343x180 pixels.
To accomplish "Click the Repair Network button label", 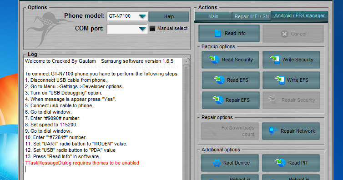I will [x=298, y=131].
